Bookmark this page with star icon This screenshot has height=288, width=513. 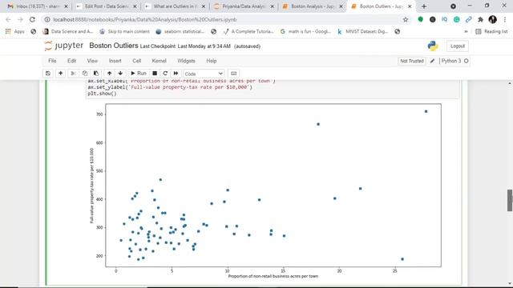(406, 19)
